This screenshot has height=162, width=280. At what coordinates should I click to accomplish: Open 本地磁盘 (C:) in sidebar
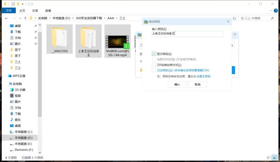(x=23, y=132)
